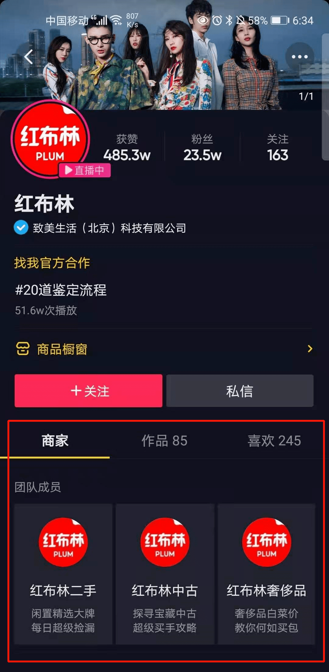Switch to the 作品 85 tab

point(164,441)
